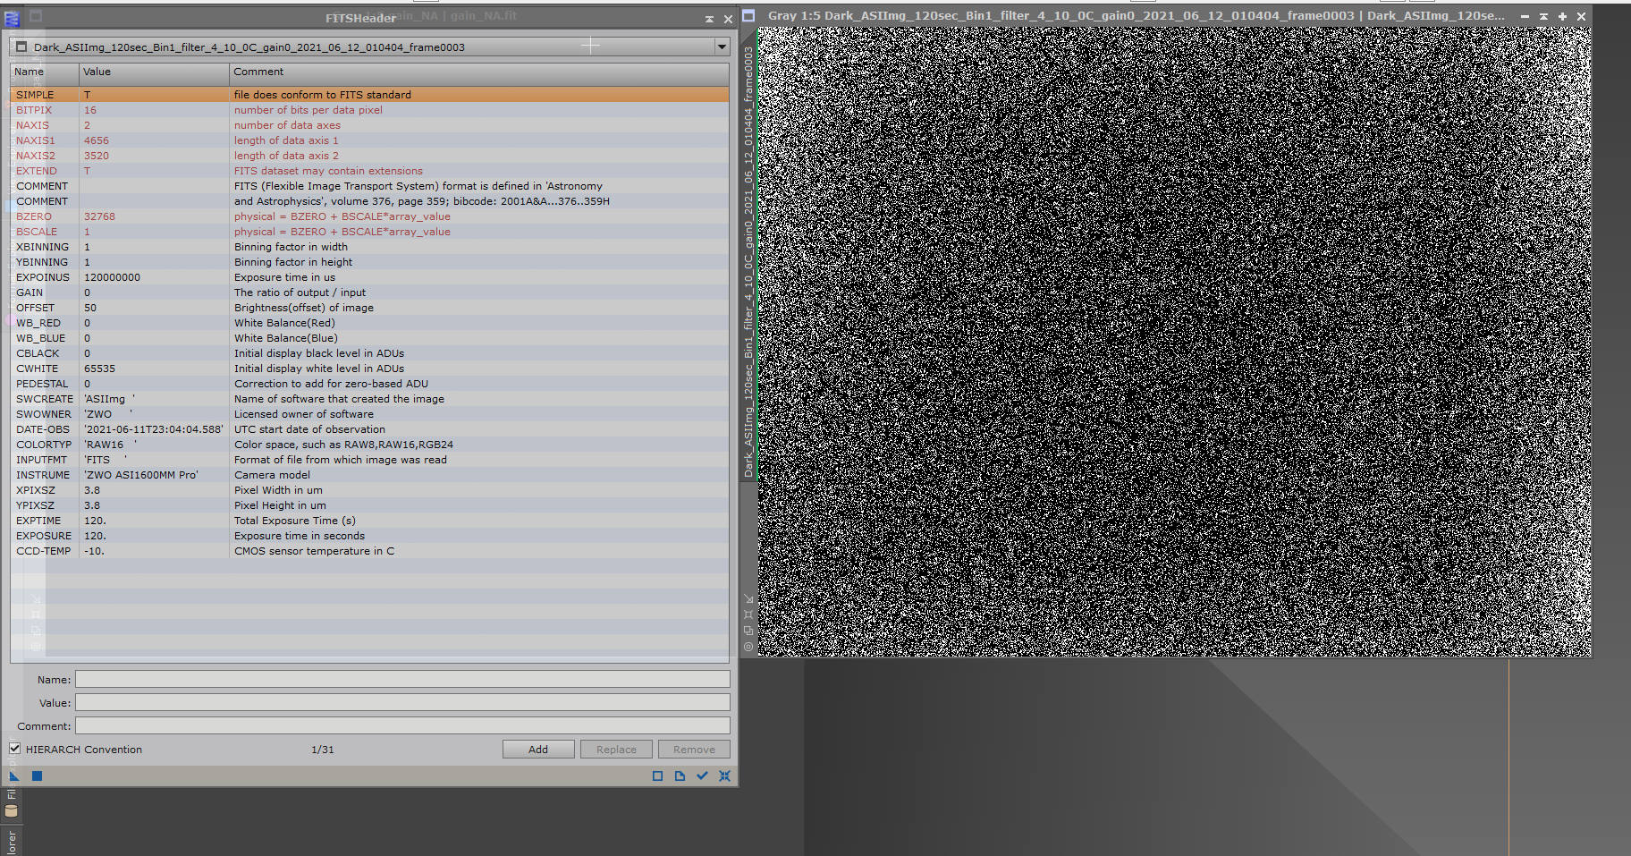The height and width of the screenshot is (856, 1631).
Task: Select the EXTEND keyword row
Action: coord(369,171)
